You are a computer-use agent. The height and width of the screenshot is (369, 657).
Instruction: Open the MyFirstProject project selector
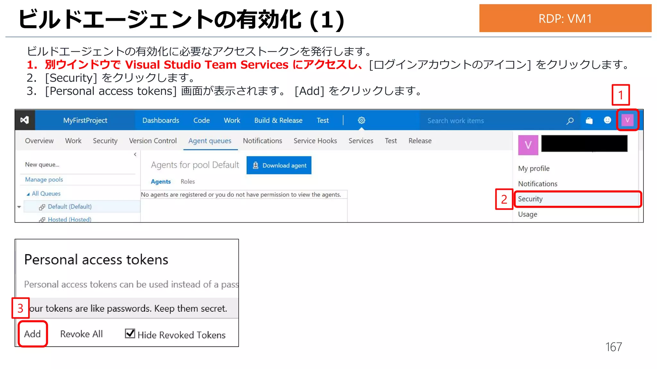85,120
